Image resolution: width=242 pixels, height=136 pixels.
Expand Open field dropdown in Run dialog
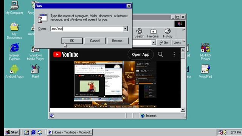click(x=125, y=29)
